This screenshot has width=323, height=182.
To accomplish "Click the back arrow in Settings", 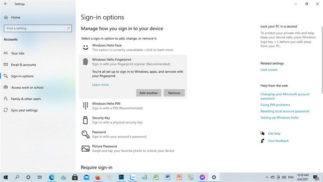I will [x=6, y=4].
